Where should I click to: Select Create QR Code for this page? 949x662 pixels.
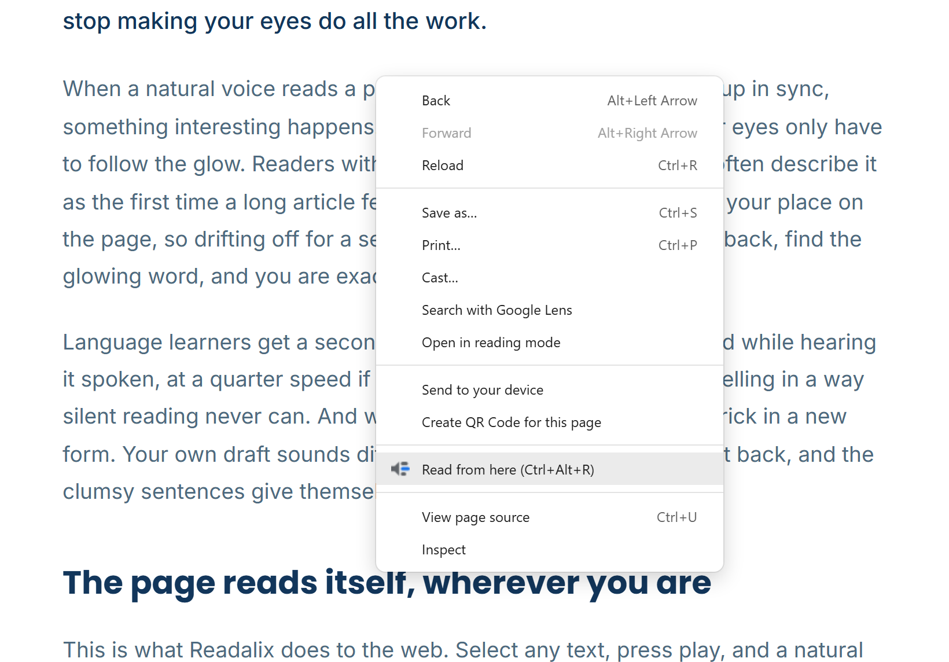coord(550,422)
